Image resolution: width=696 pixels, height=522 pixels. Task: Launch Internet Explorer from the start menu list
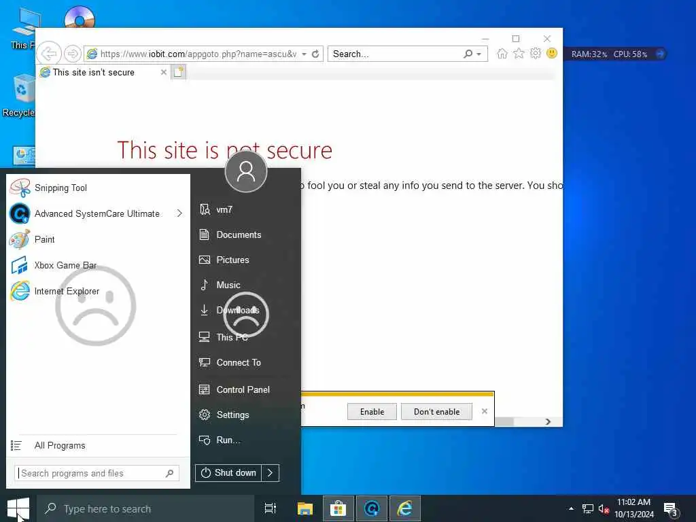click(x=98, y=291)
